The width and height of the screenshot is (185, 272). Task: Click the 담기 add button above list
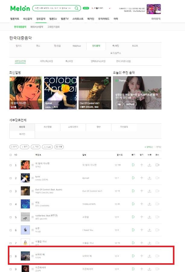(x=24, y=147)
